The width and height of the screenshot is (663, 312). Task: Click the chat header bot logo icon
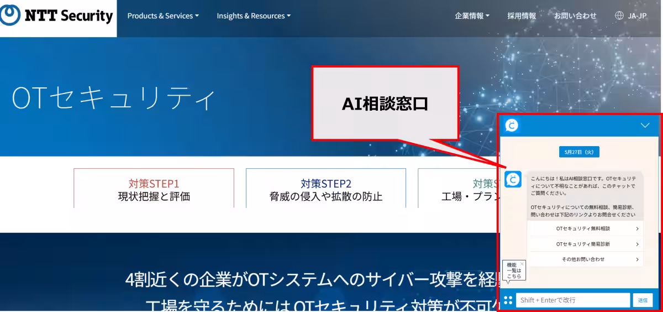click(x=512, y=126)
